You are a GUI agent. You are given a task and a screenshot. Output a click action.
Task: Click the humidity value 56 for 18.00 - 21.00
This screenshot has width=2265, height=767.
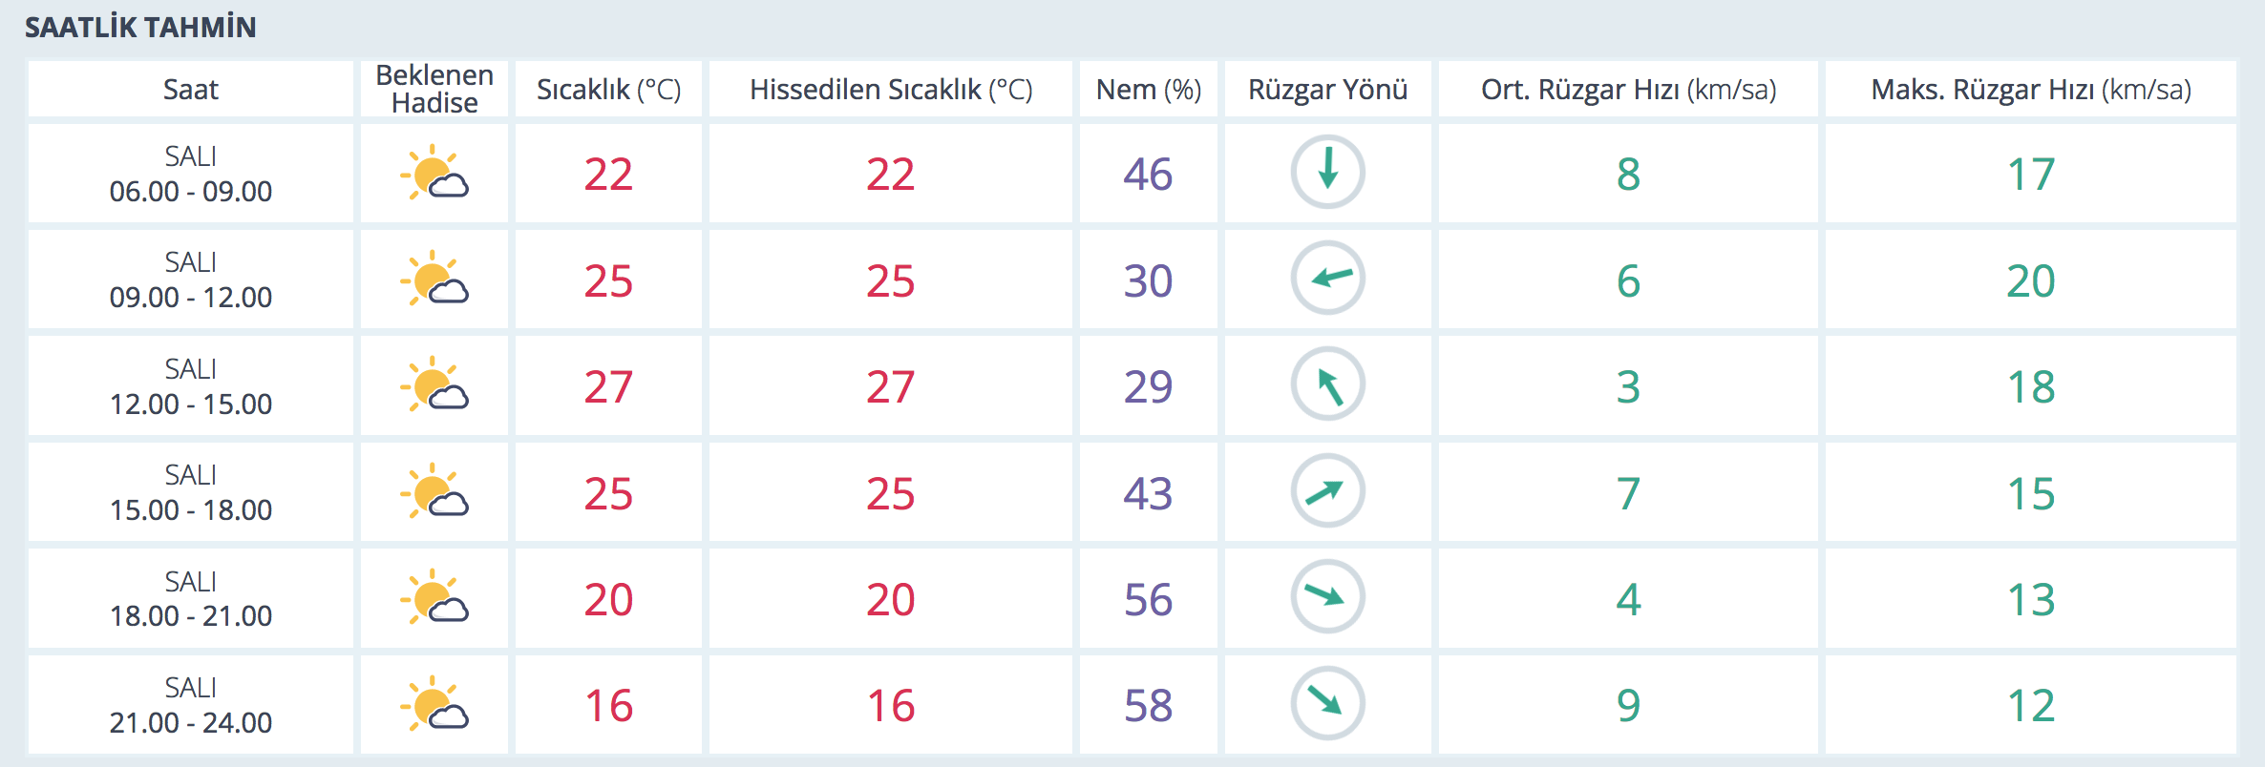click(x=1148, y=599)
